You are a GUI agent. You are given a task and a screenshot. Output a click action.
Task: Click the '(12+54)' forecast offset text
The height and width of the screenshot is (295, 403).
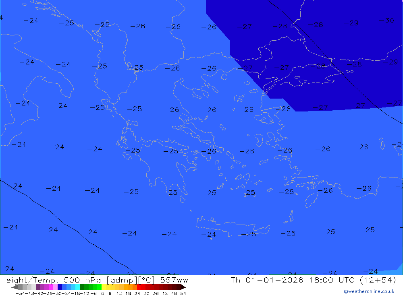[x=378, y=280]
